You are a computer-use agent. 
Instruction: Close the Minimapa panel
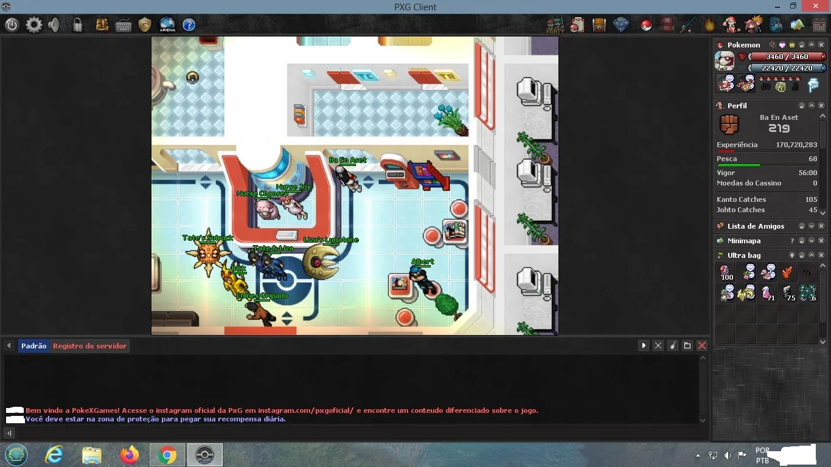coord(821,241)
